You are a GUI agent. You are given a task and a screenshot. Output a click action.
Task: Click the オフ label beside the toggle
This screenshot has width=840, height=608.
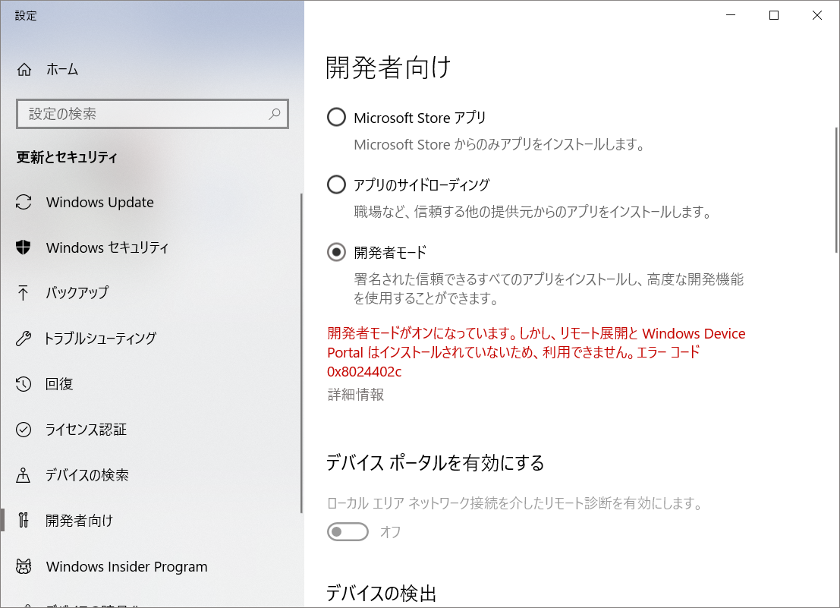[x=390, y=532]
